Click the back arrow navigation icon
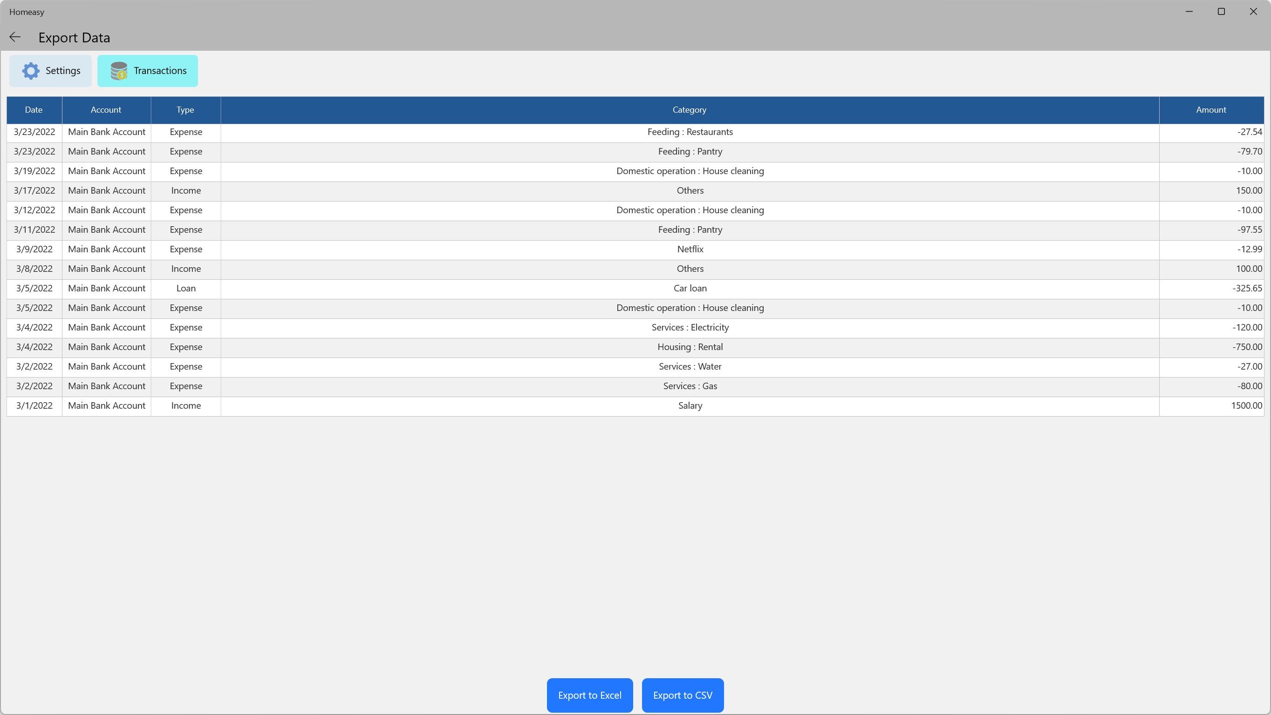This screenshot has width=1271, height=715. click(x=17, y=38)
